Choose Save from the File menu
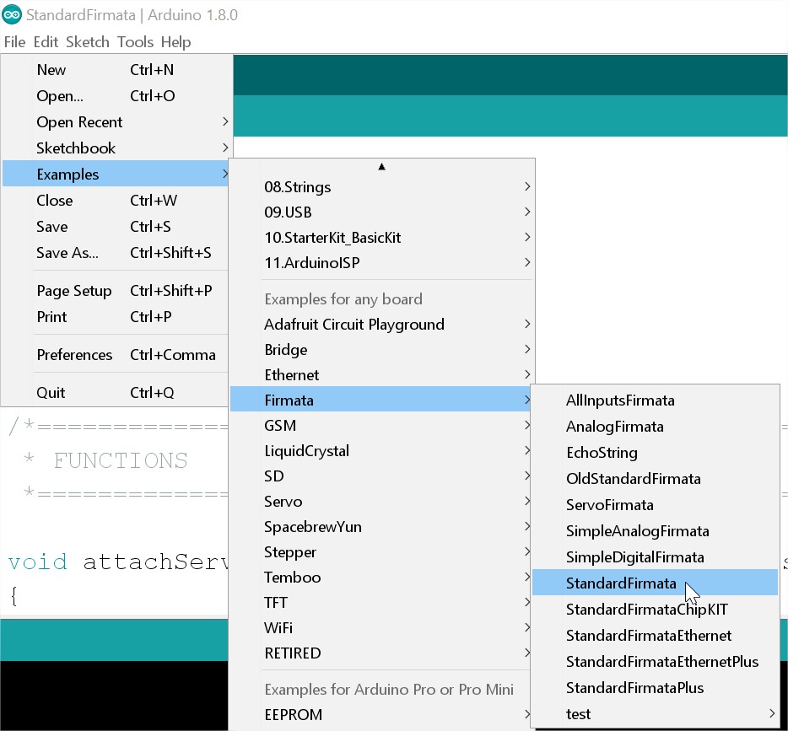This screenshot has height=731, width=788. (116, 227)
